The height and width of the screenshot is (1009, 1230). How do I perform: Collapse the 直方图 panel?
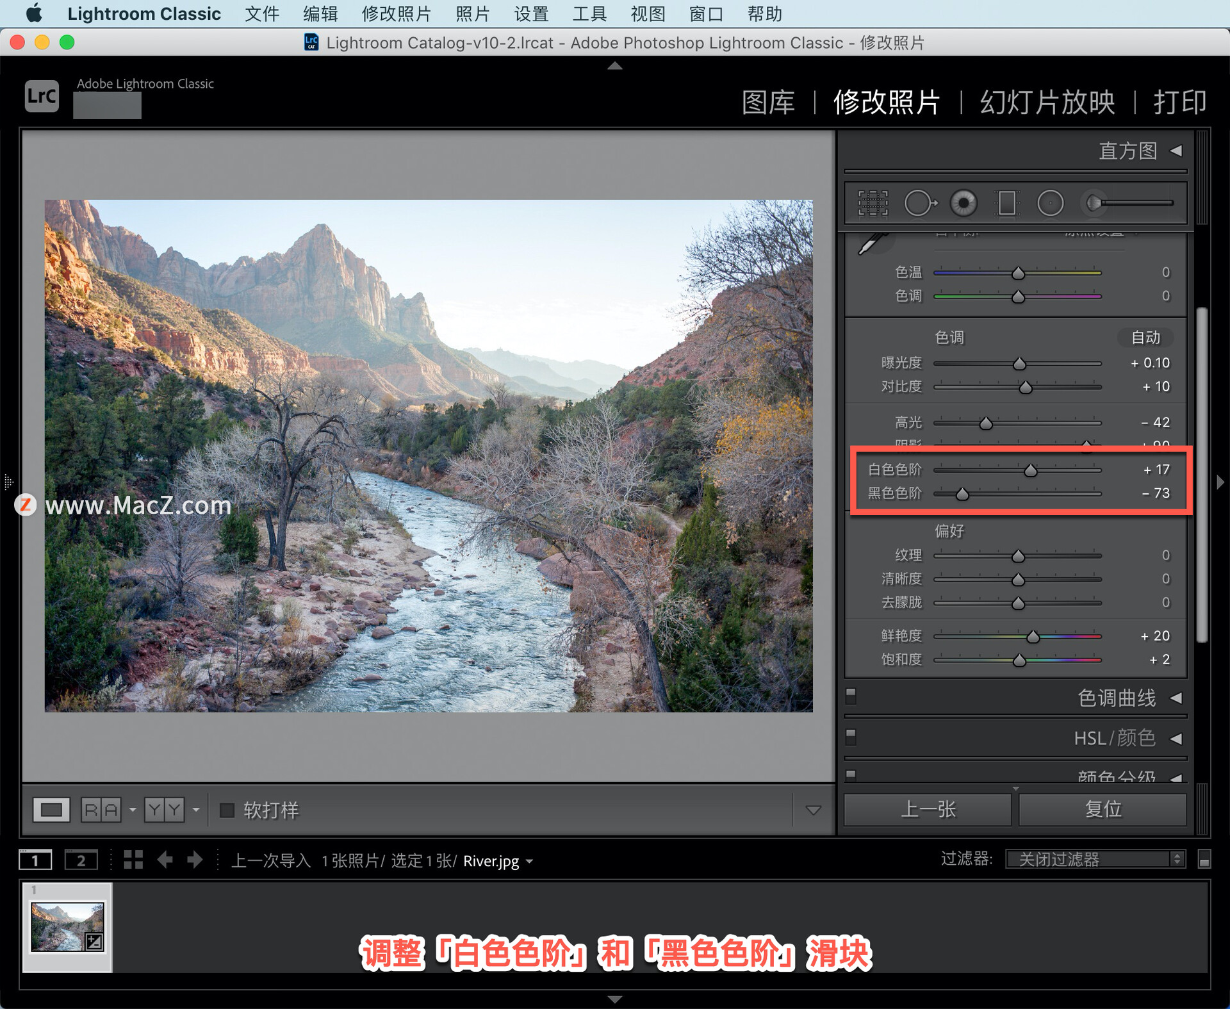(x=1176, y=151)
